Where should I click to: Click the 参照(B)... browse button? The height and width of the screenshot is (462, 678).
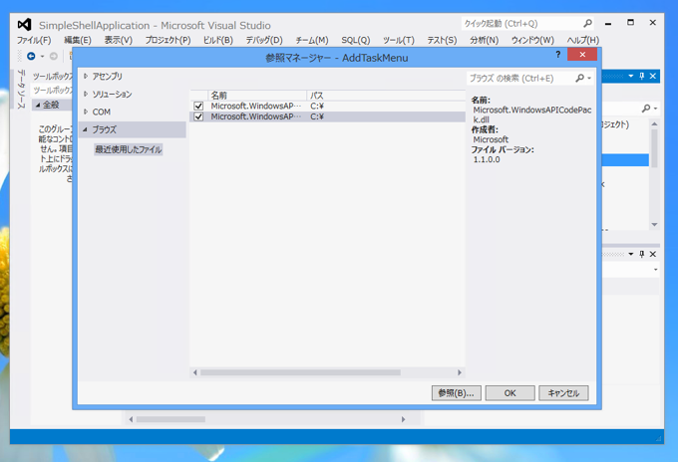[x=457, y=393]
